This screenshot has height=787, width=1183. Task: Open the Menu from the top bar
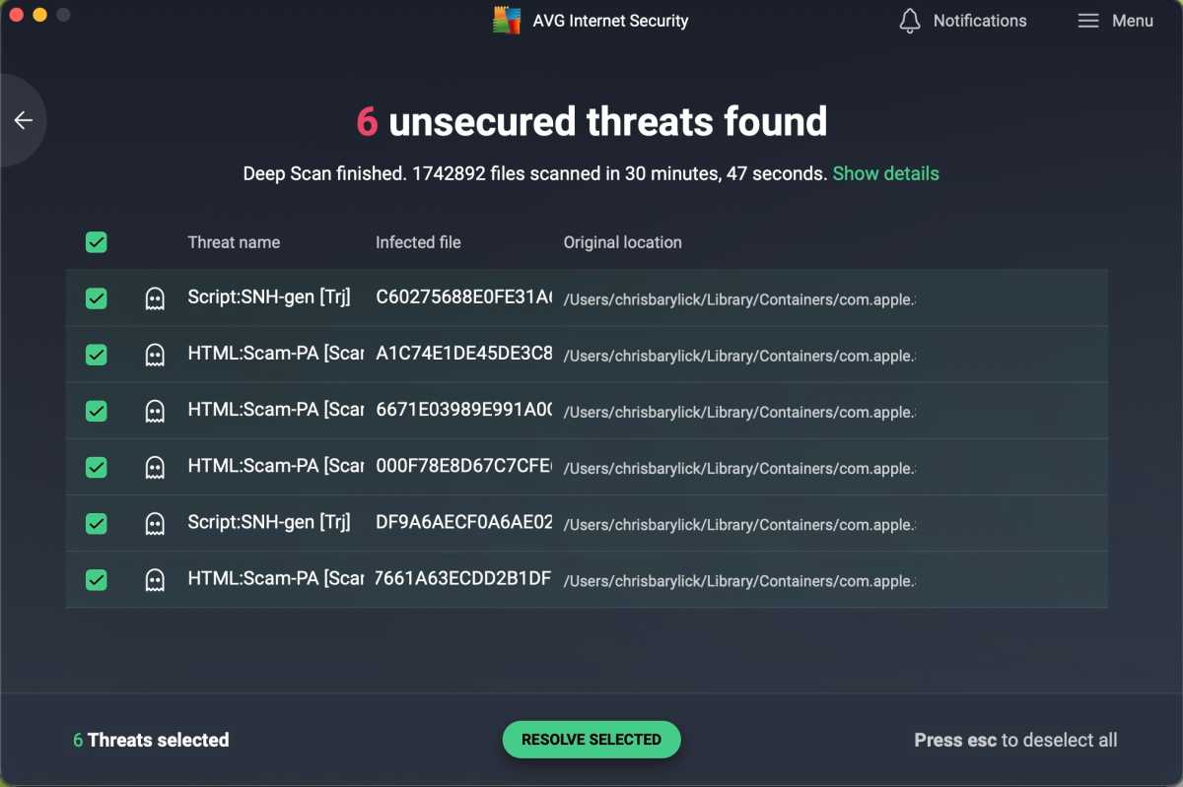point(1132,20)
